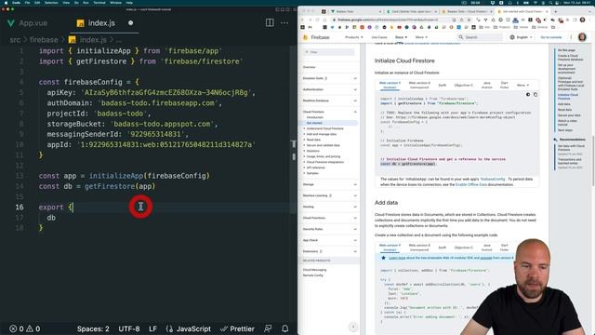Viewport: 595px width, 335px height.
Task: Open the Firebase header vertical dots menu
Action: (571, 37)
